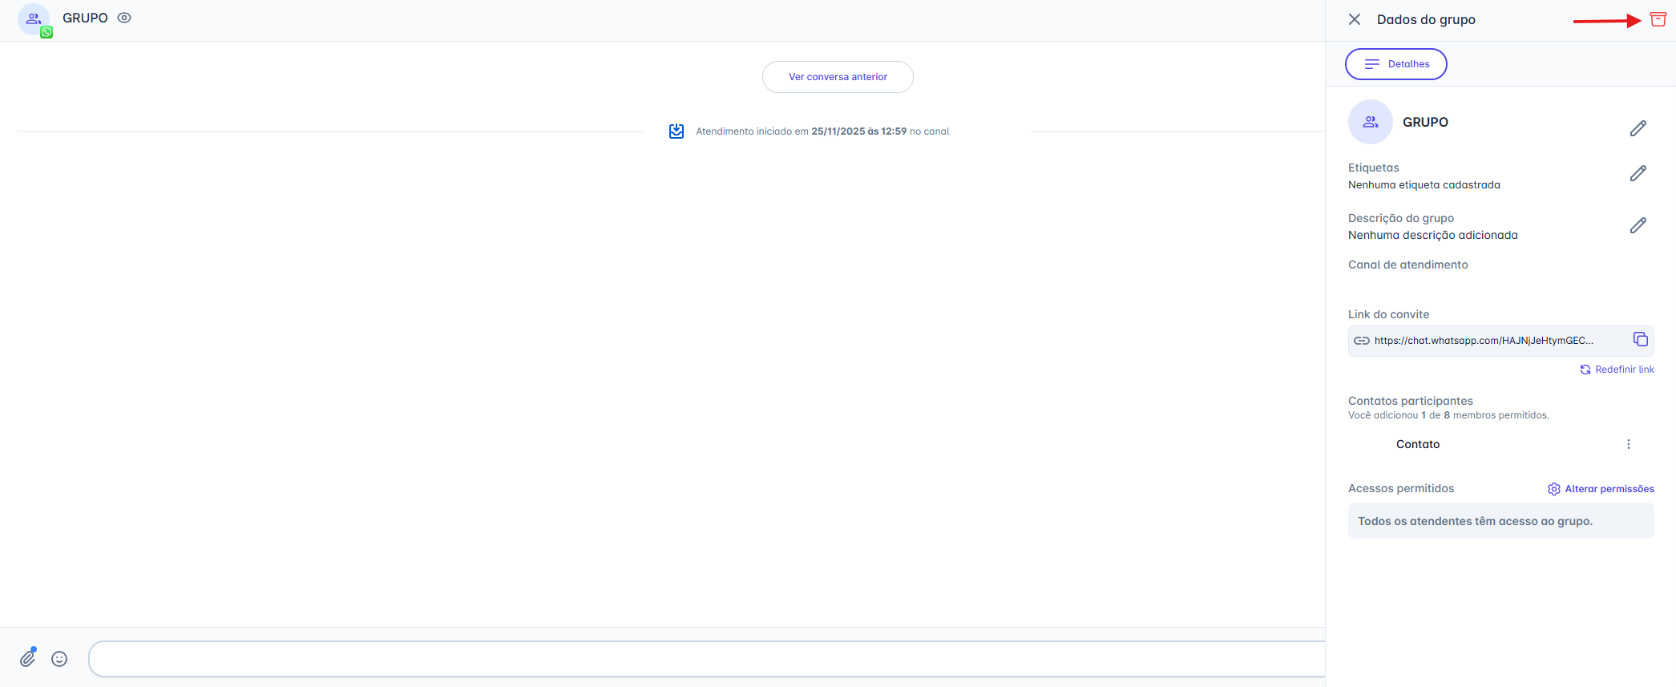Focus the message text input field

[x=705, y=659]
